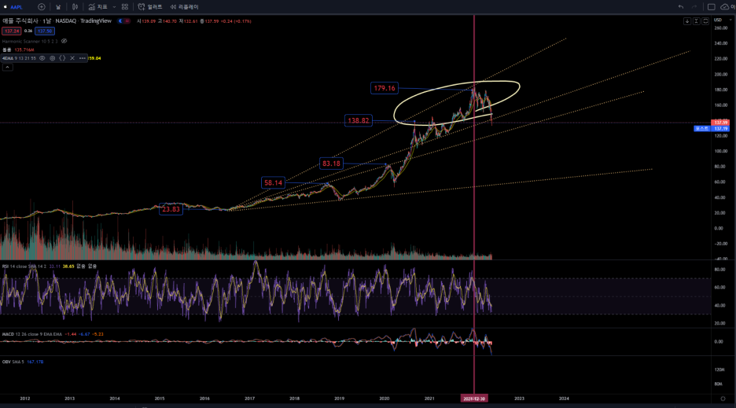Click the 179.16 price label
Screen dimensions: 736x408
(x=385, y=88)
